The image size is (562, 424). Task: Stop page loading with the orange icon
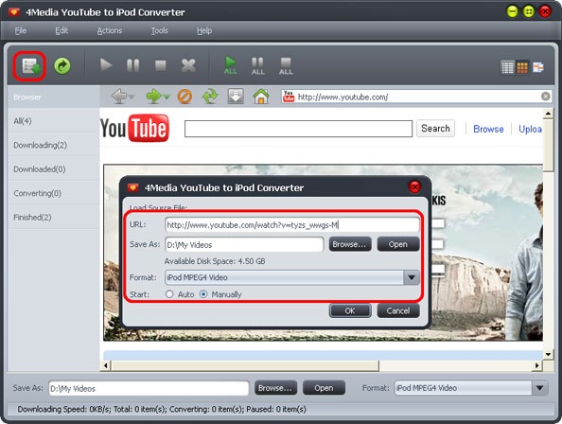pos(184,97)
